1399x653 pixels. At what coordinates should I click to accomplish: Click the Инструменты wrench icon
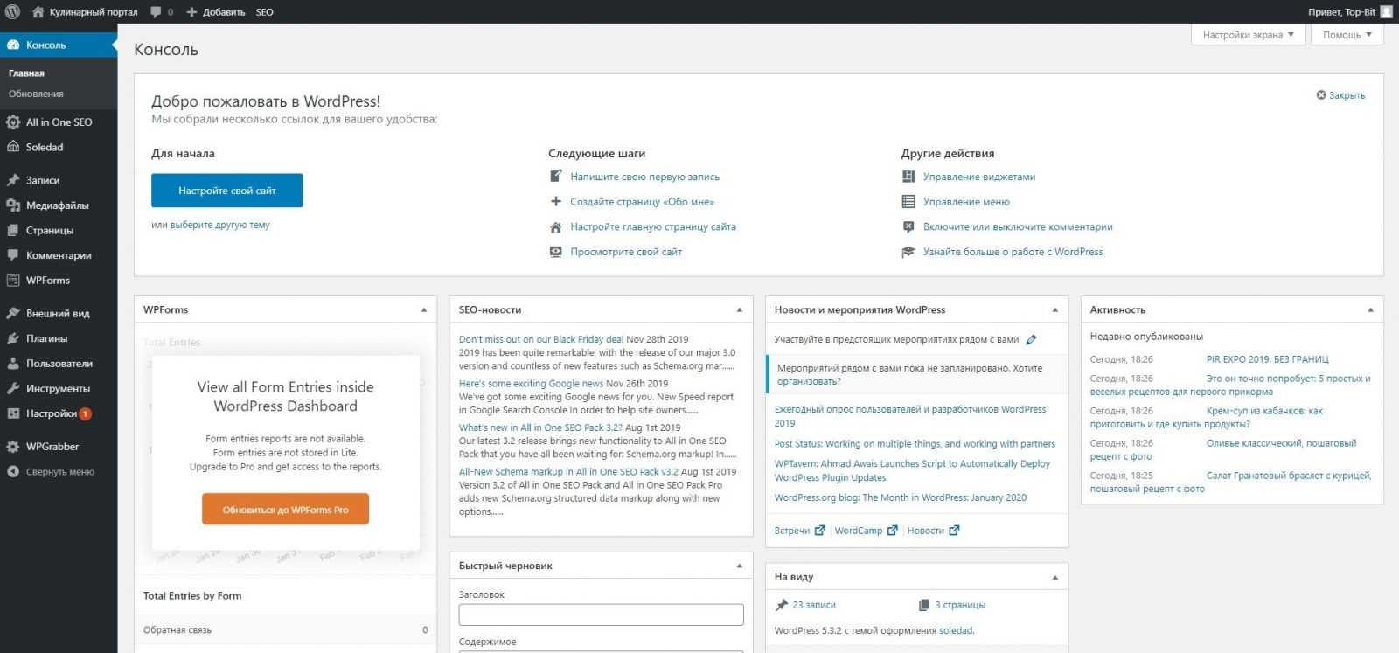point(13,388)
